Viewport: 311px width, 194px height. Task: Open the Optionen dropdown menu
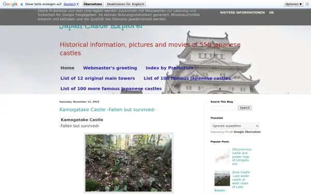point(293,4)
